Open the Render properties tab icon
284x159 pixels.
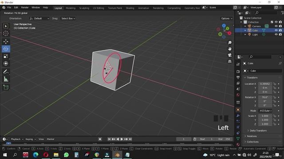pyautogui.click(x=238, y=72)
